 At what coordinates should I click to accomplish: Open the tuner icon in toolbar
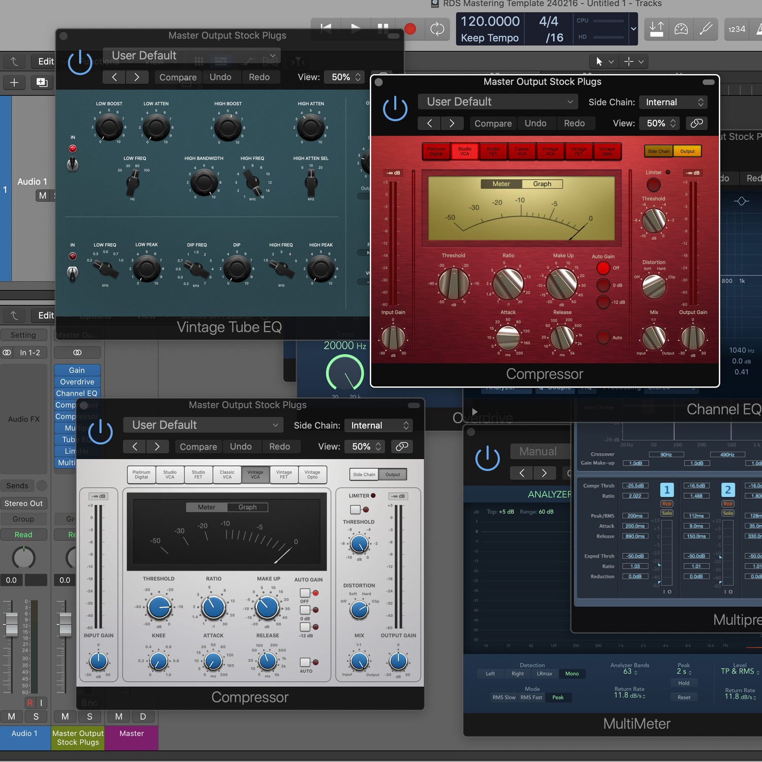706,29
